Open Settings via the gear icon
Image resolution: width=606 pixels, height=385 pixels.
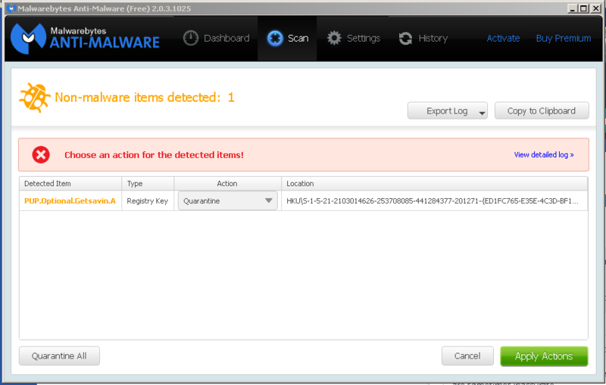[x=334, y=39]
